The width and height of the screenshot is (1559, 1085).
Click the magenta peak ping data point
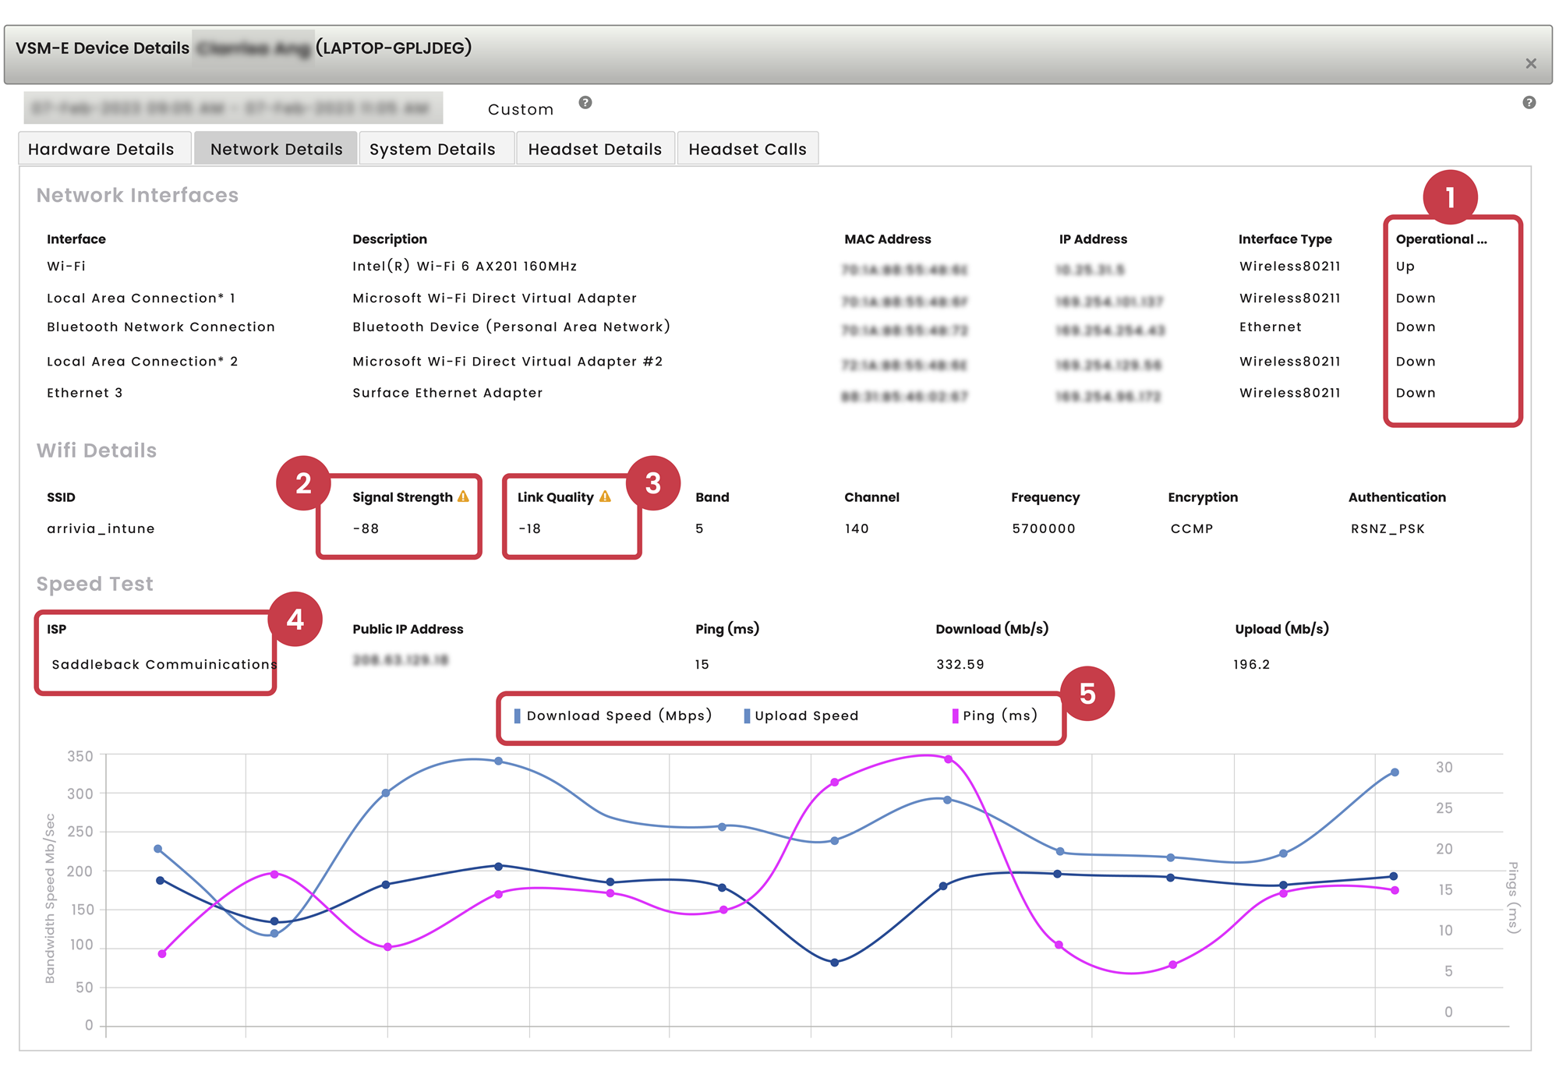[948, 759]
